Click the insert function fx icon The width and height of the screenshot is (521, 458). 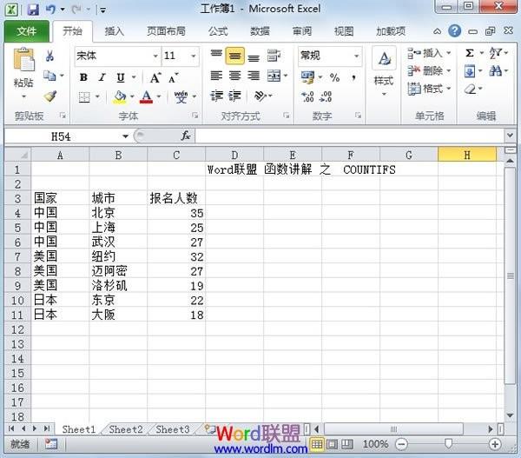point(186,136)
